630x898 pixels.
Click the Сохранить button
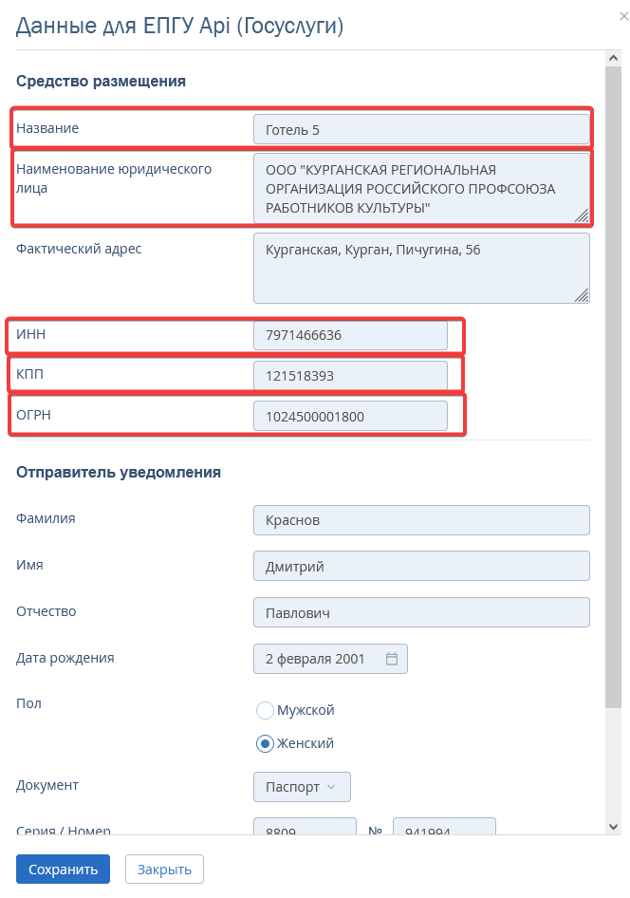(63, 870)
